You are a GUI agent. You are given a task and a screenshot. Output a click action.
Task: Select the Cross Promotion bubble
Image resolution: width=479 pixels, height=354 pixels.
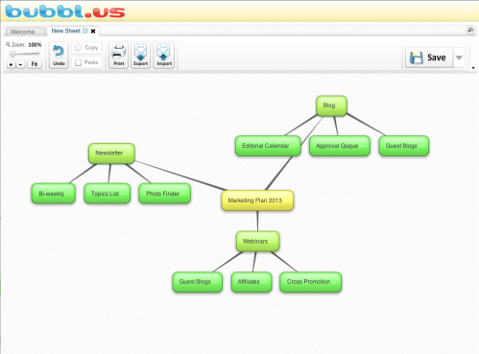310,282
